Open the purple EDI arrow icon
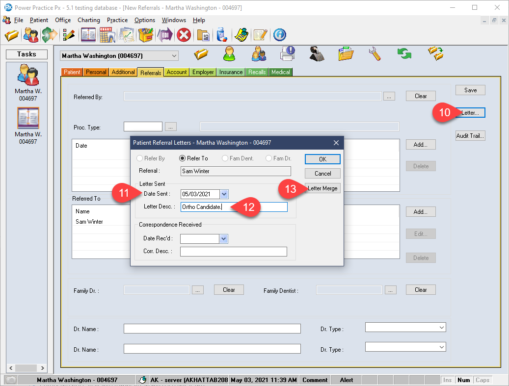The height and width of the screenshot is (386, 509). pyautogui.click(x=165, y=35)
